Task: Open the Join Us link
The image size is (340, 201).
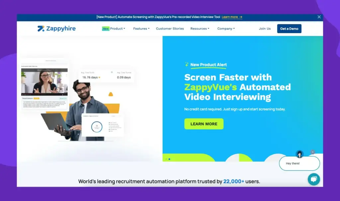Action: pyautogui.click(x=265, y=29)
